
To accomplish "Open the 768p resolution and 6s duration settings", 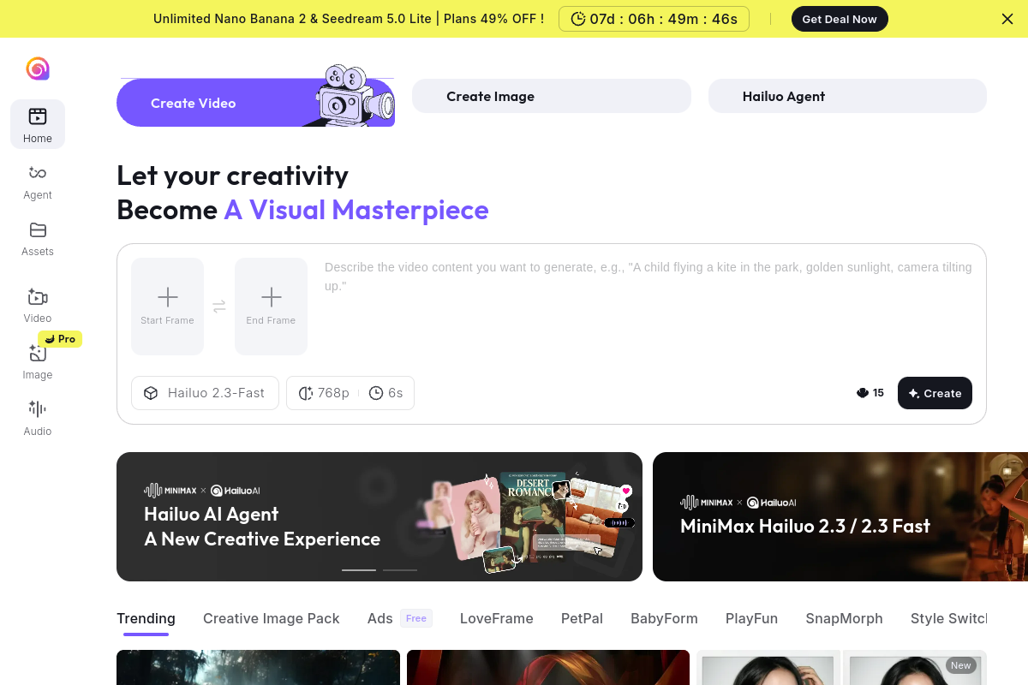I will (x=350, y=393).
